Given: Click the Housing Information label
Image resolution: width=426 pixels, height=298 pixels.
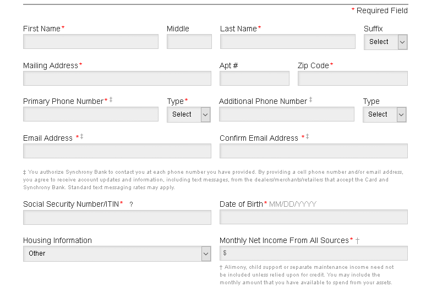Looking at the screenshot, I should (57, 240).
